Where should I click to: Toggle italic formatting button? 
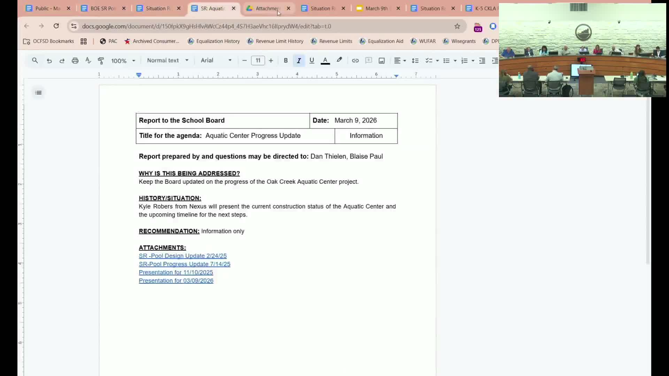click(299, 61)
